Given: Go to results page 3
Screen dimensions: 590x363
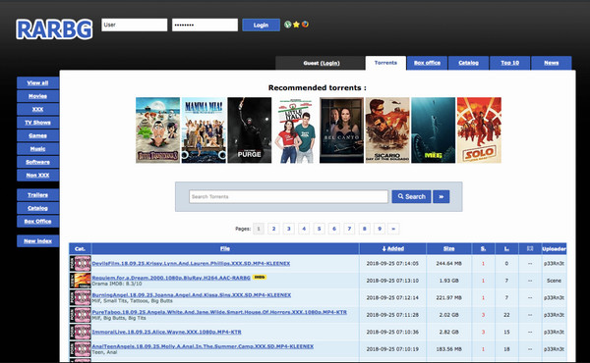Looking at the screenshot, I should 288,229.
